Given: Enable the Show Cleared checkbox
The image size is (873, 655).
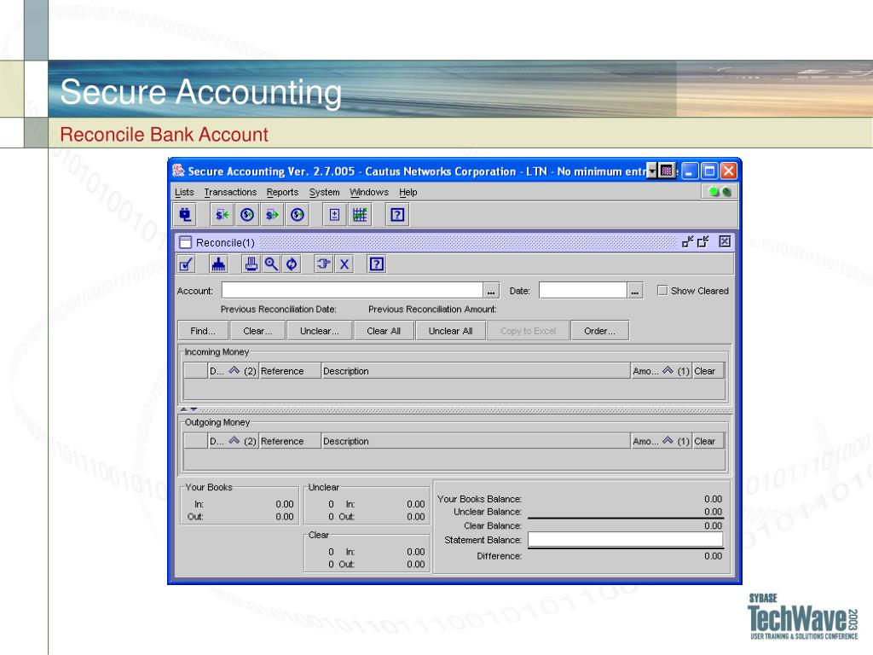Looking at the screenshot, I should [662, 290].
